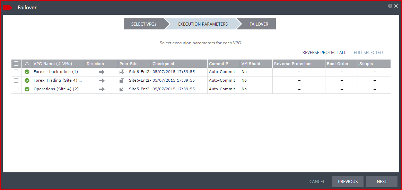Click direction arrow for Forex Trading row
The height and width of the screenshot is (190, 402).
click(102, 81)
